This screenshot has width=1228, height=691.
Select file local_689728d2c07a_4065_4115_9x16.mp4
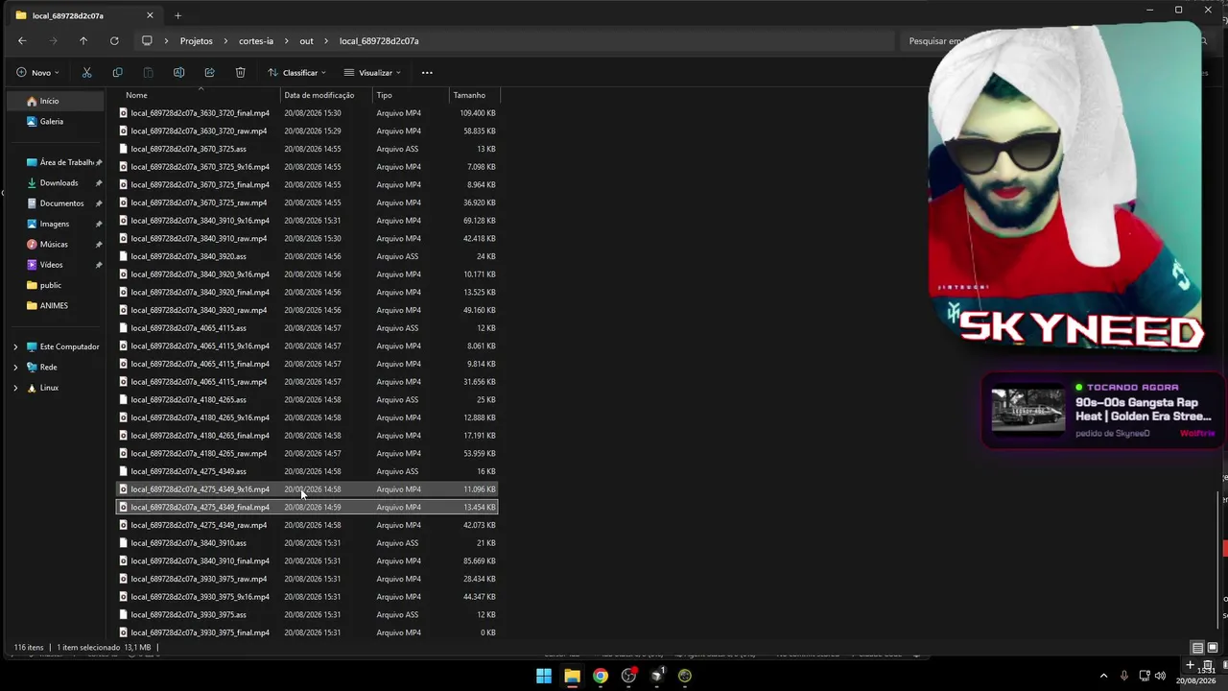coord(307,346)
